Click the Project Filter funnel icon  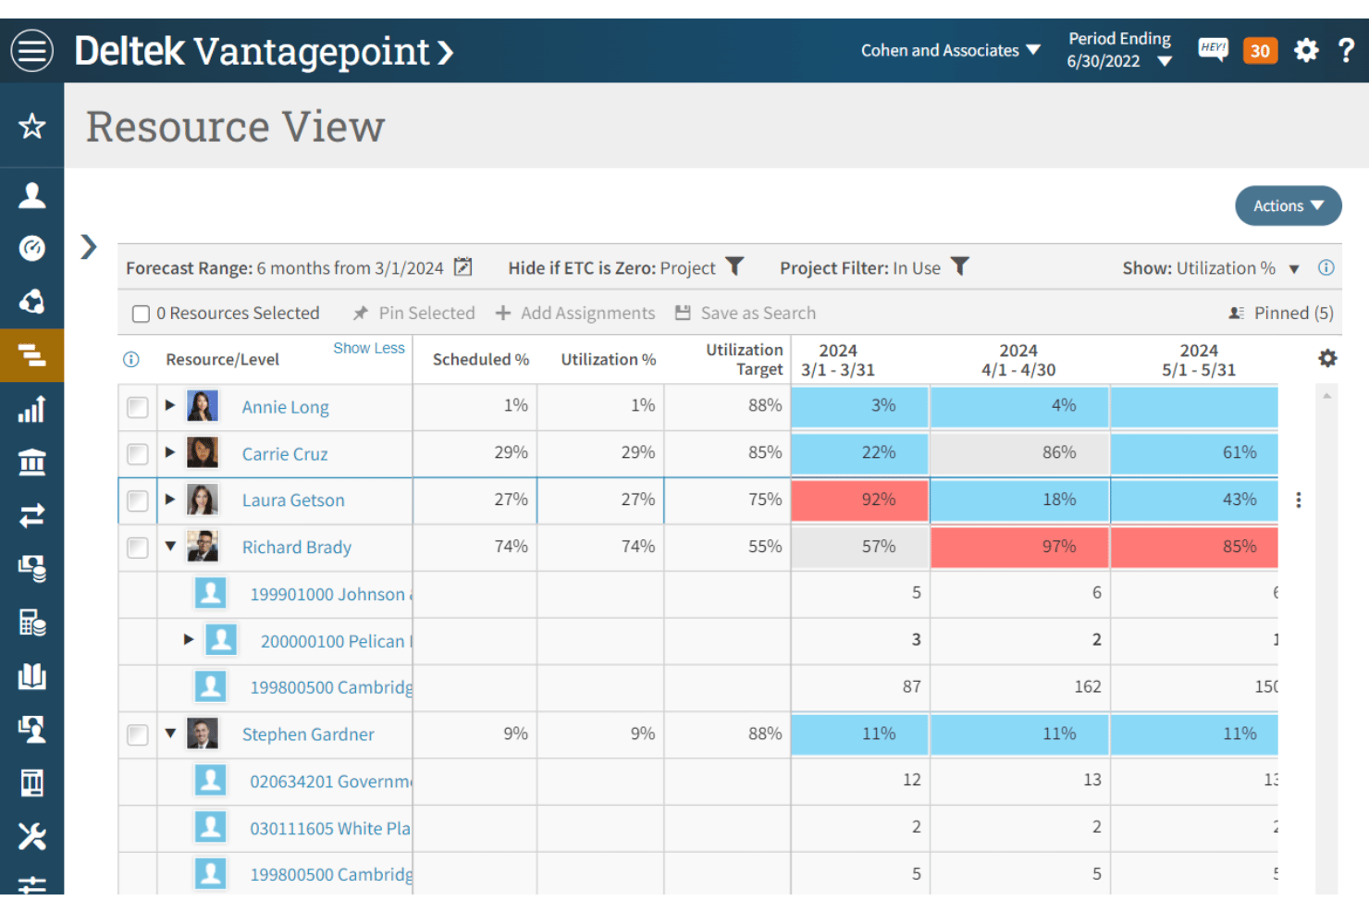960,266
